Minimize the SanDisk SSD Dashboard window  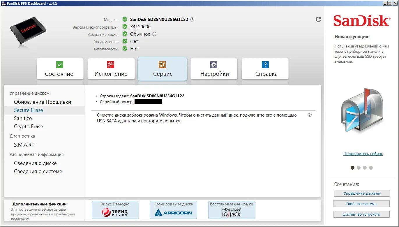[x=385, y=3]
